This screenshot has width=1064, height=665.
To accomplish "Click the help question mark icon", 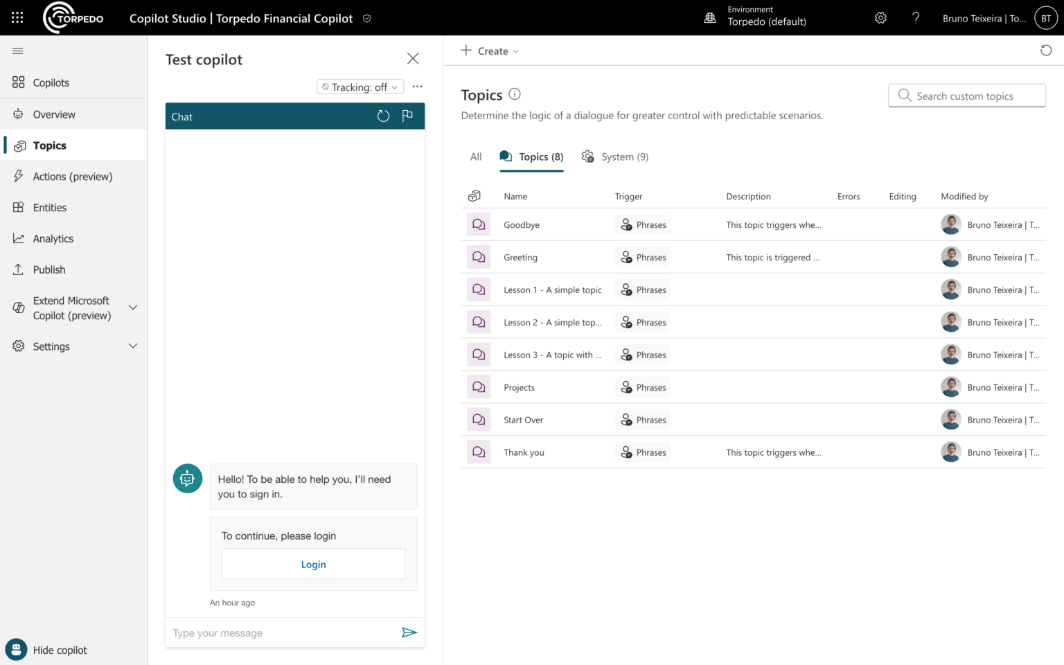I will pyautogui.click(x=916, y=17).
